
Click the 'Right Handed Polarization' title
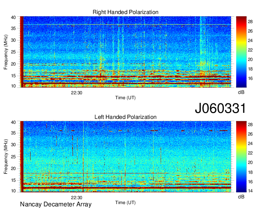pyautogui.click(x=125, y=12)
